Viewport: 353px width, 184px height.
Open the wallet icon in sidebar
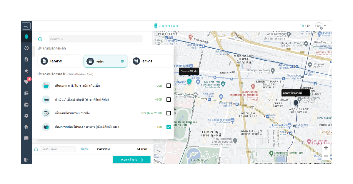(x=26, y=93)
